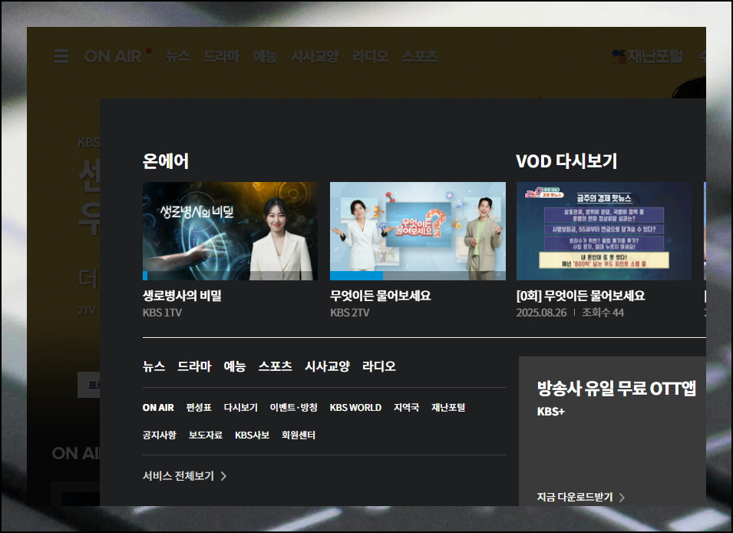Open 이벤트·방청 link
Image resolution: width=733 pixels, height=533 pixels.
(x=293, y=408)
